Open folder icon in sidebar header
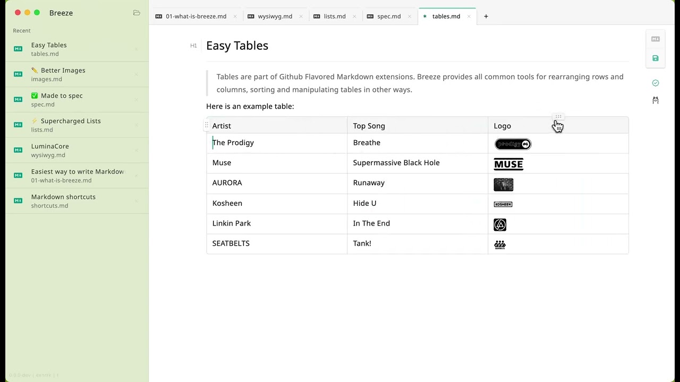The width and height of the screenshot is (680, 382). pyautogui.click(x=137, y=13)
